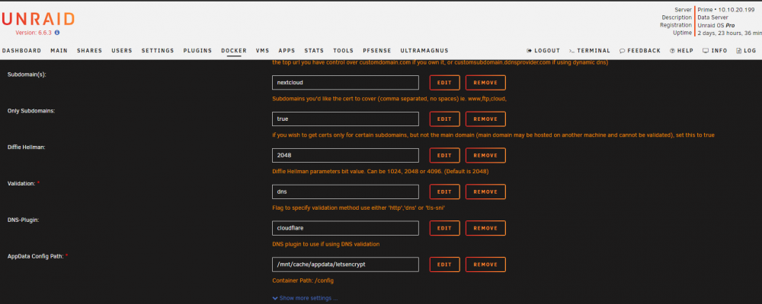
Task: Open the Settings tab
Action: [158, 50]
